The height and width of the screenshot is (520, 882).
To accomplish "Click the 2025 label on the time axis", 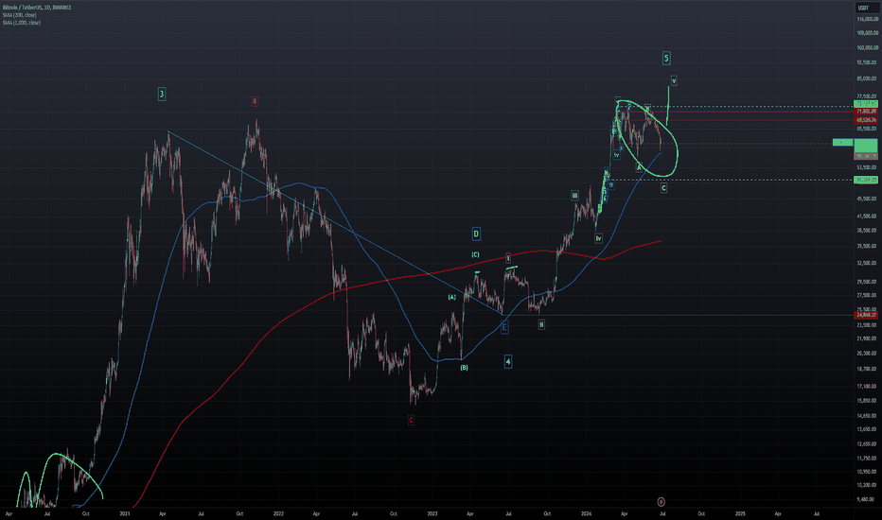I will 740,513.
